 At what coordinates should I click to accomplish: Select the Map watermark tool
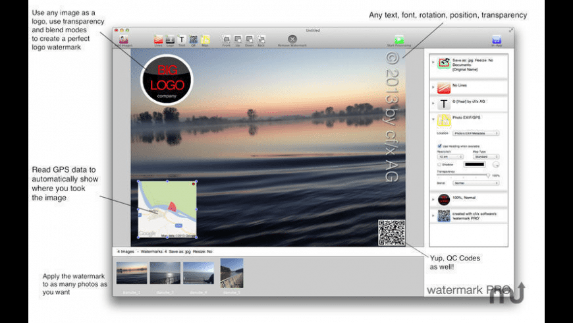click(x=205, y=40)
